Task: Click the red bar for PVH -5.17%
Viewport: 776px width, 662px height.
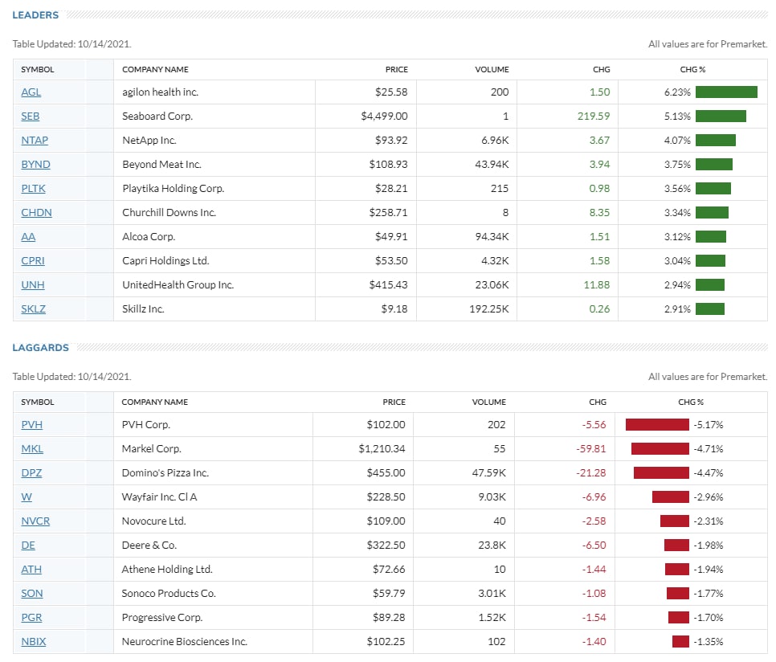Action: (657, 425)
